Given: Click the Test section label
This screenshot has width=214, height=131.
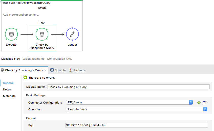Looking at the screenshot, I should (x=42, y=23).
